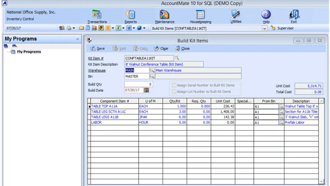This screenshot has height=186, width=330.
Task: Open From Bin lookup for TABLE TOP row
Action: pyautogui.click(x=281, y=106)
